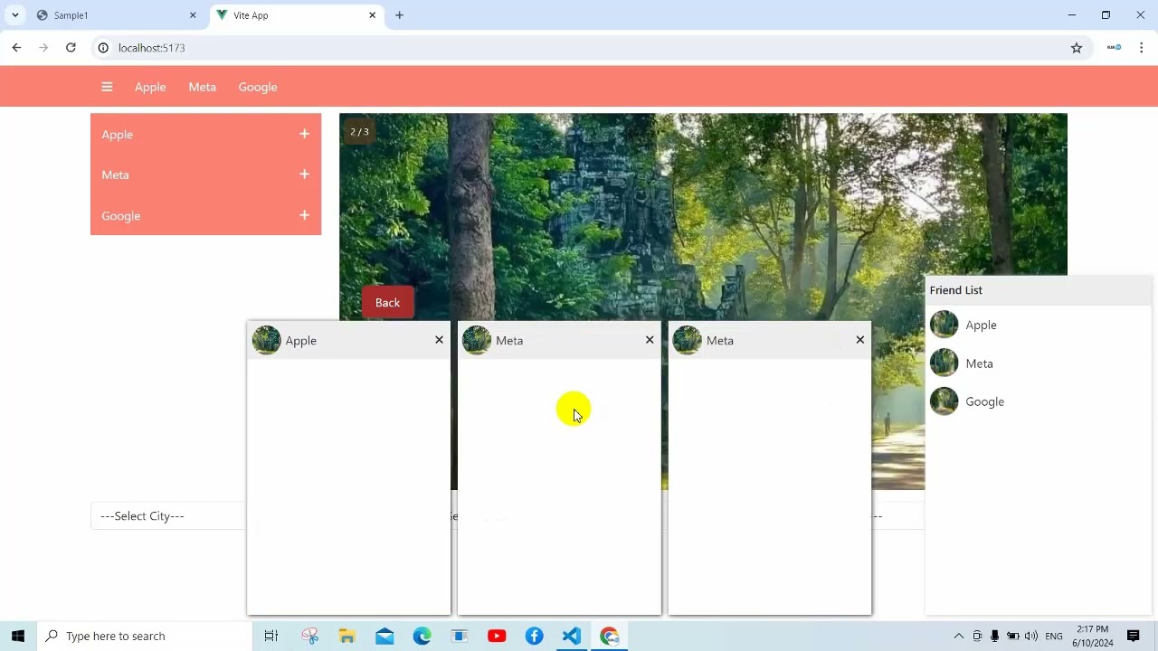The width and height of the screenshot is (1158, 651).
Task: View site information icon beside URL
Action: 103,48
